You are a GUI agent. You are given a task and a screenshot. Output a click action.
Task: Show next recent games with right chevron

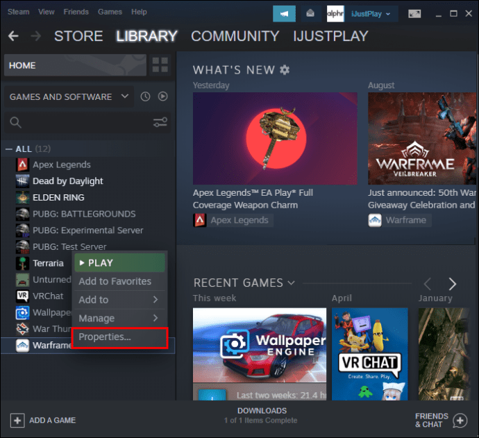pos(453,284)
